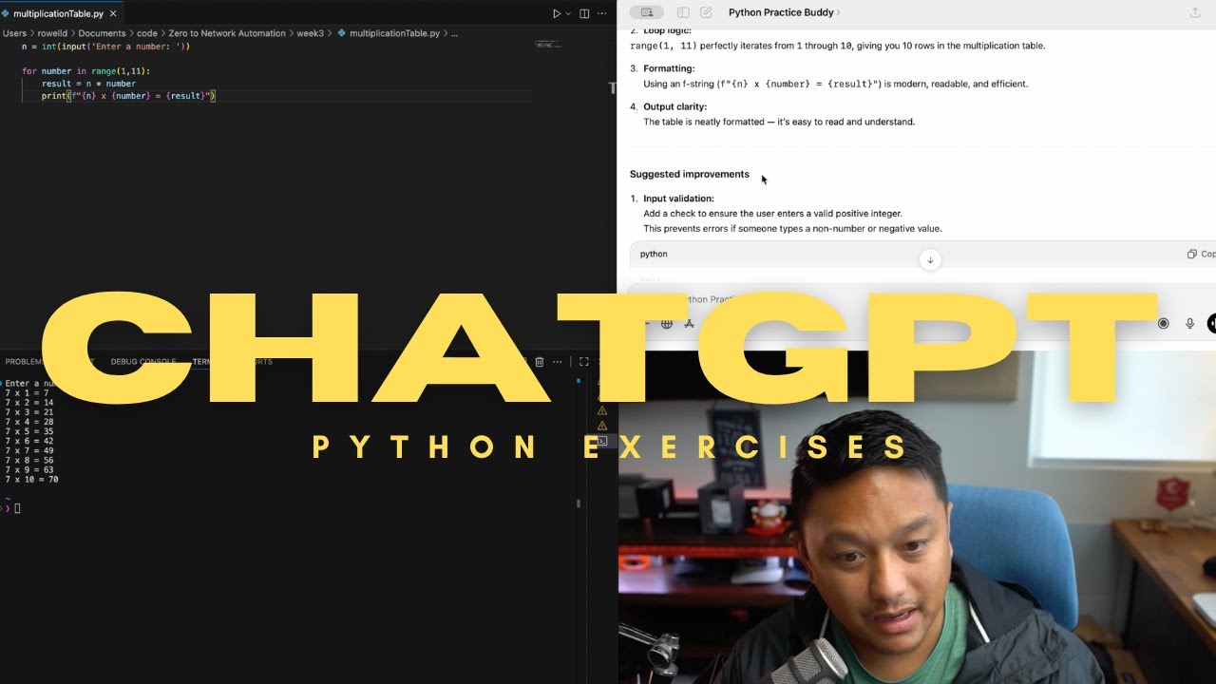1216x684 pixels.
Task: Open the code breadcrumb segment
Action: 147,33
